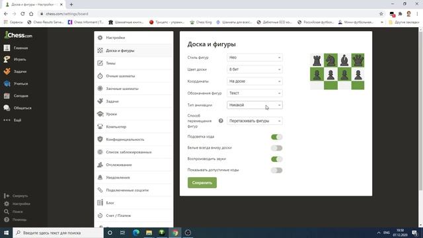
Task: Reload the page in browser
Action: point(22,14)
